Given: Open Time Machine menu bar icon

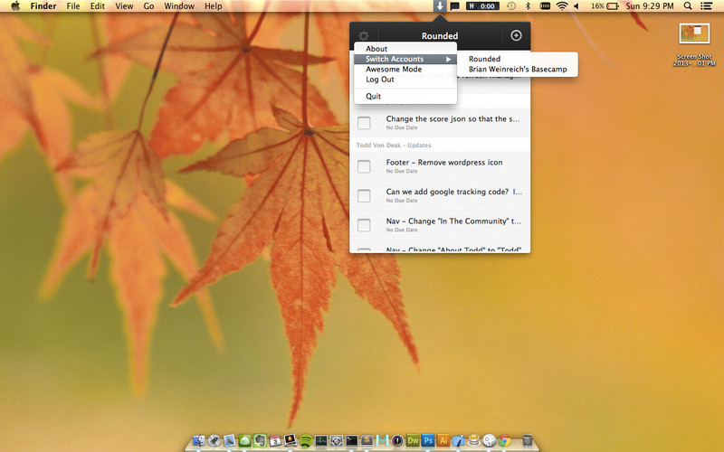Looking at the screenshot, I should point(511,6).
